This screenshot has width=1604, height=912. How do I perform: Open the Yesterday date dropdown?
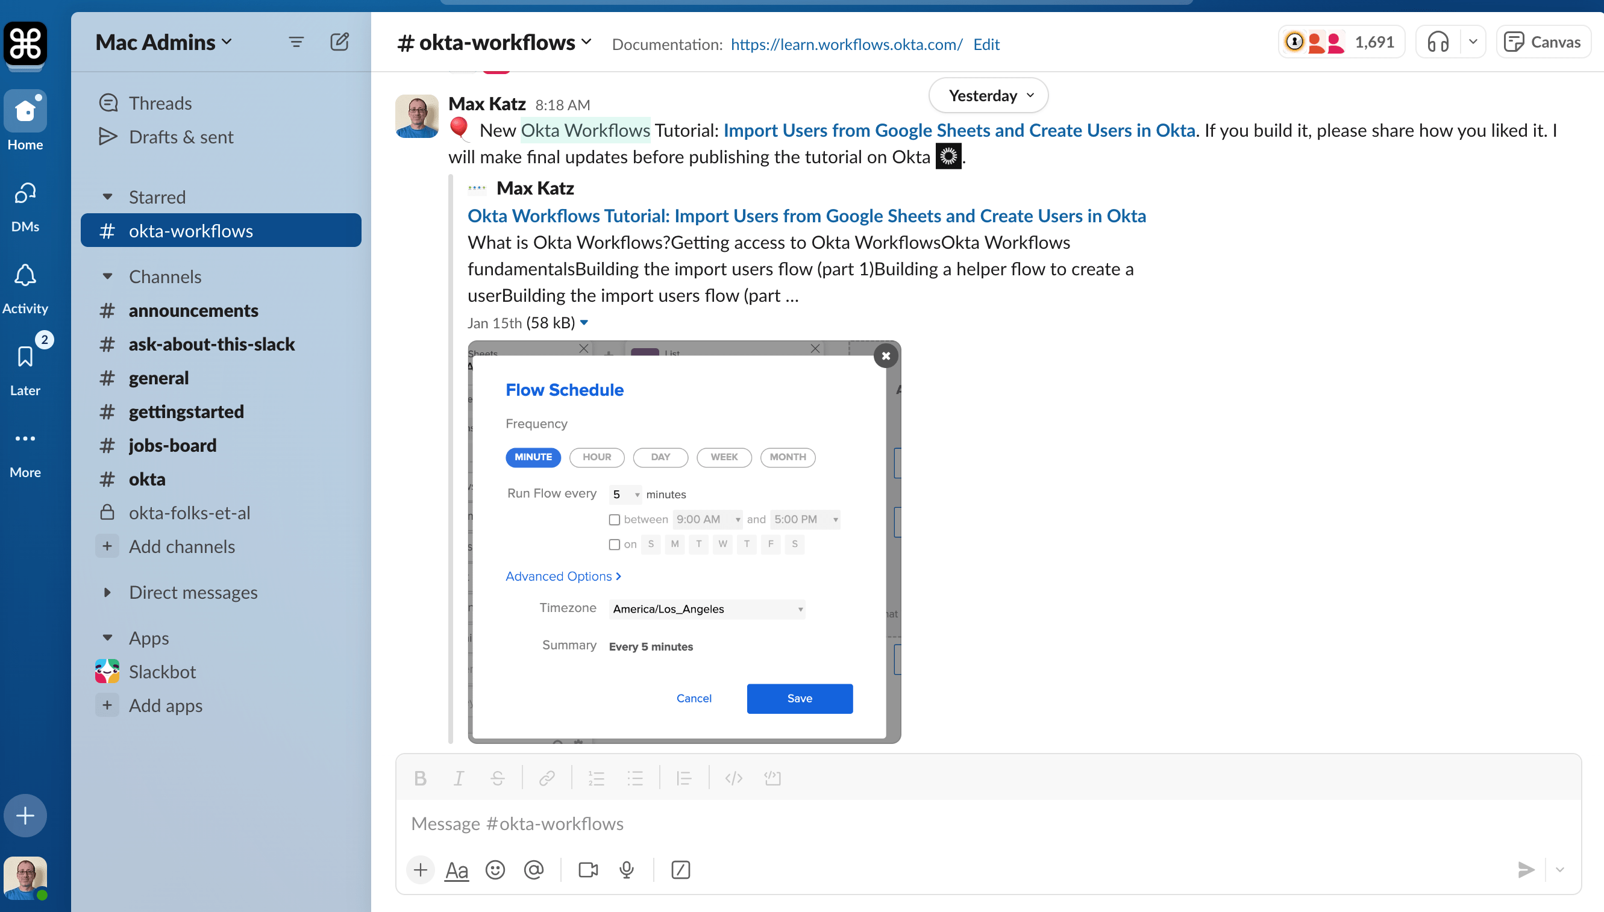pyautogui.click(x=988, y=95)
